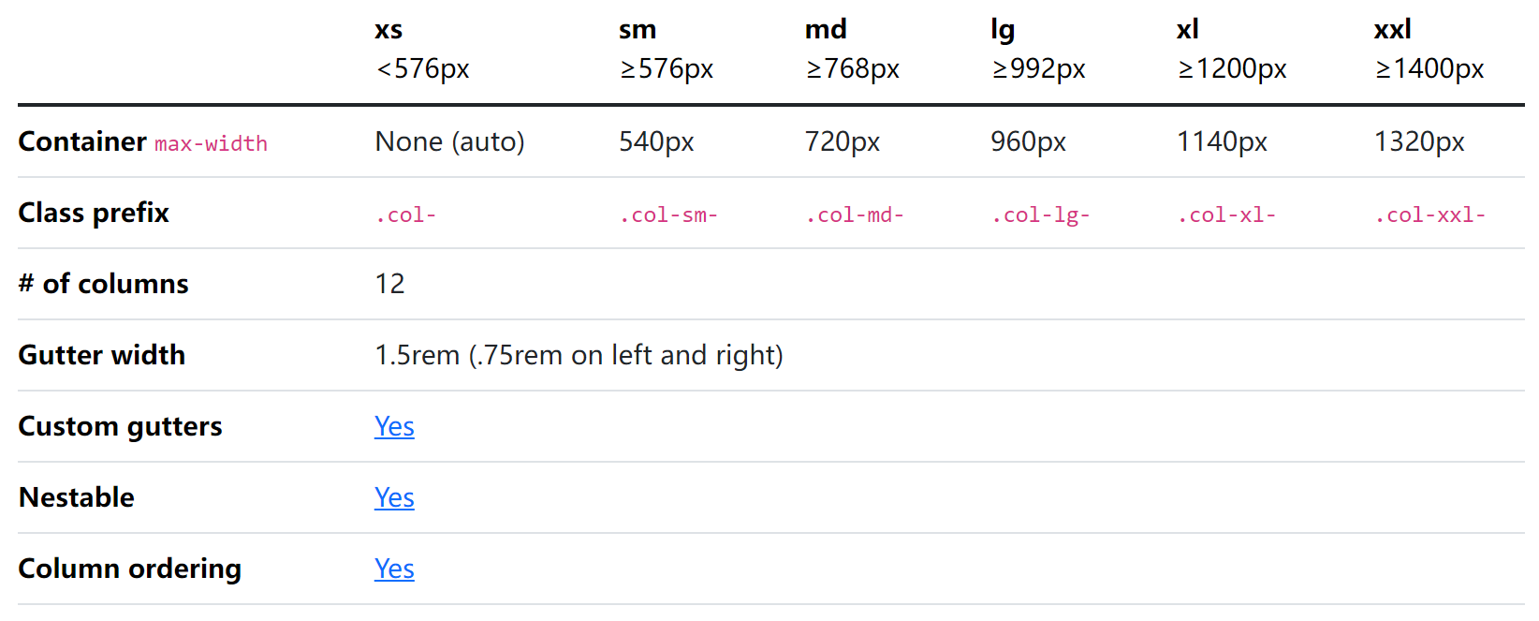The height and width of the screenshot is (621, 1539).
Task: Select the .col-xl- class prefix code
Action: pos(1226,215)
